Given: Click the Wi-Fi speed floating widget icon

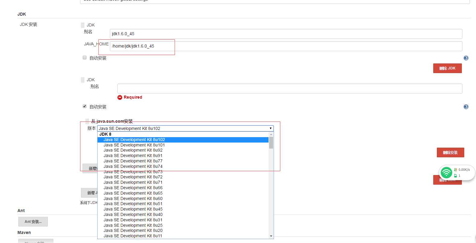Looking at the screenshot, I should 446,173.
